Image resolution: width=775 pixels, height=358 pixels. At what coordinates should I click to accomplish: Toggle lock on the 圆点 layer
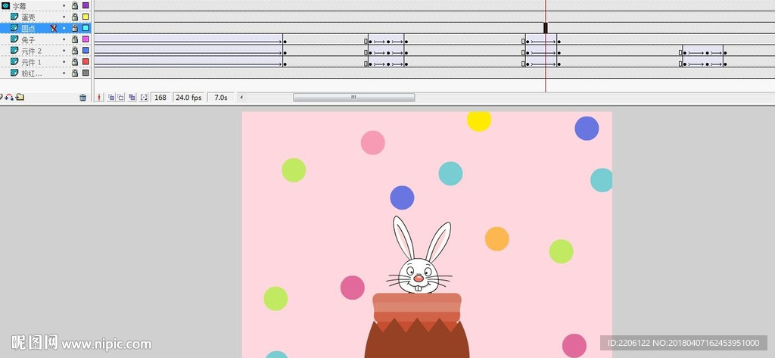tap(75, 28)
